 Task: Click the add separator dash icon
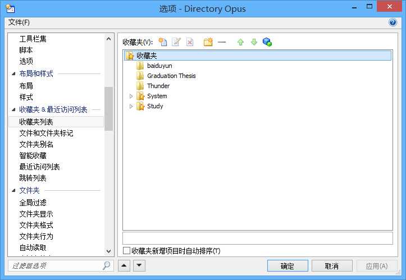222,42
